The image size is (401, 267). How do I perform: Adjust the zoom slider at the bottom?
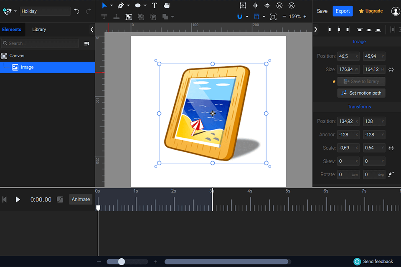pyautogui.click(x=121, y=262)
